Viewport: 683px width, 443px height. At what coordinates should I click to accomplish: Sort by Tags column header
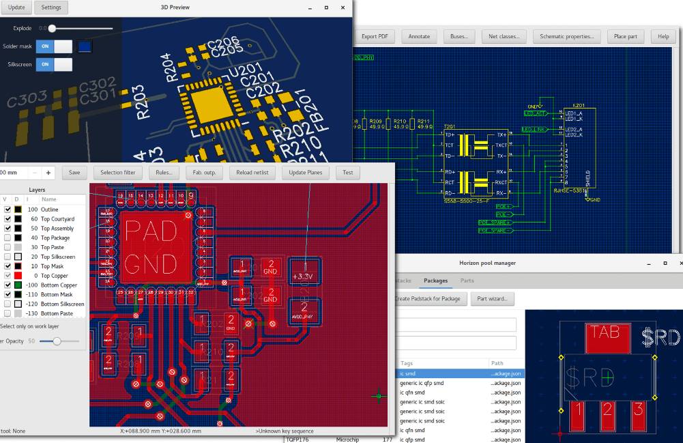(407, 363)
